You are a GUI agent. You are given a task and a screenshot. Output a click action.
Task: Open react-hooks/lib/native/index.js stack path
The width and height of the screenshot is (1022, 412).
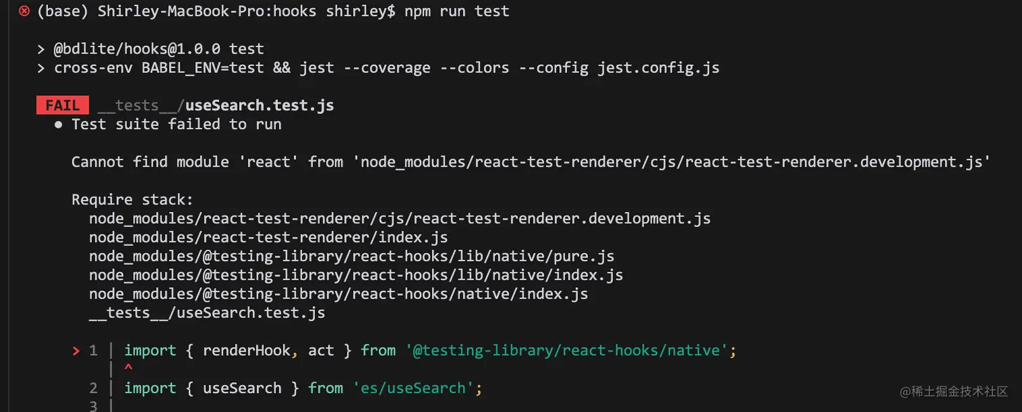(356, 276)
